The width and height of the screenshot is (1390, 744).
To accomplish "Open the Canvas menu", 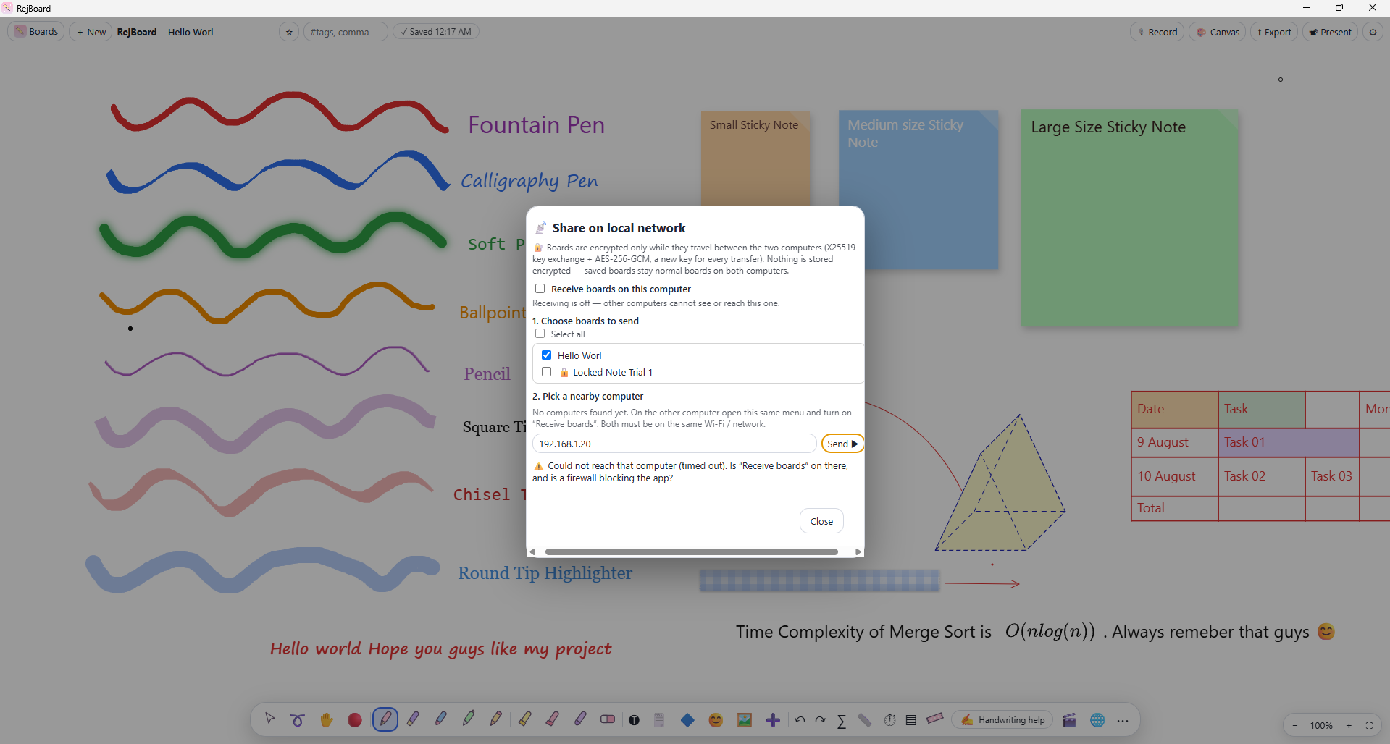I will tap(1218, 32).
